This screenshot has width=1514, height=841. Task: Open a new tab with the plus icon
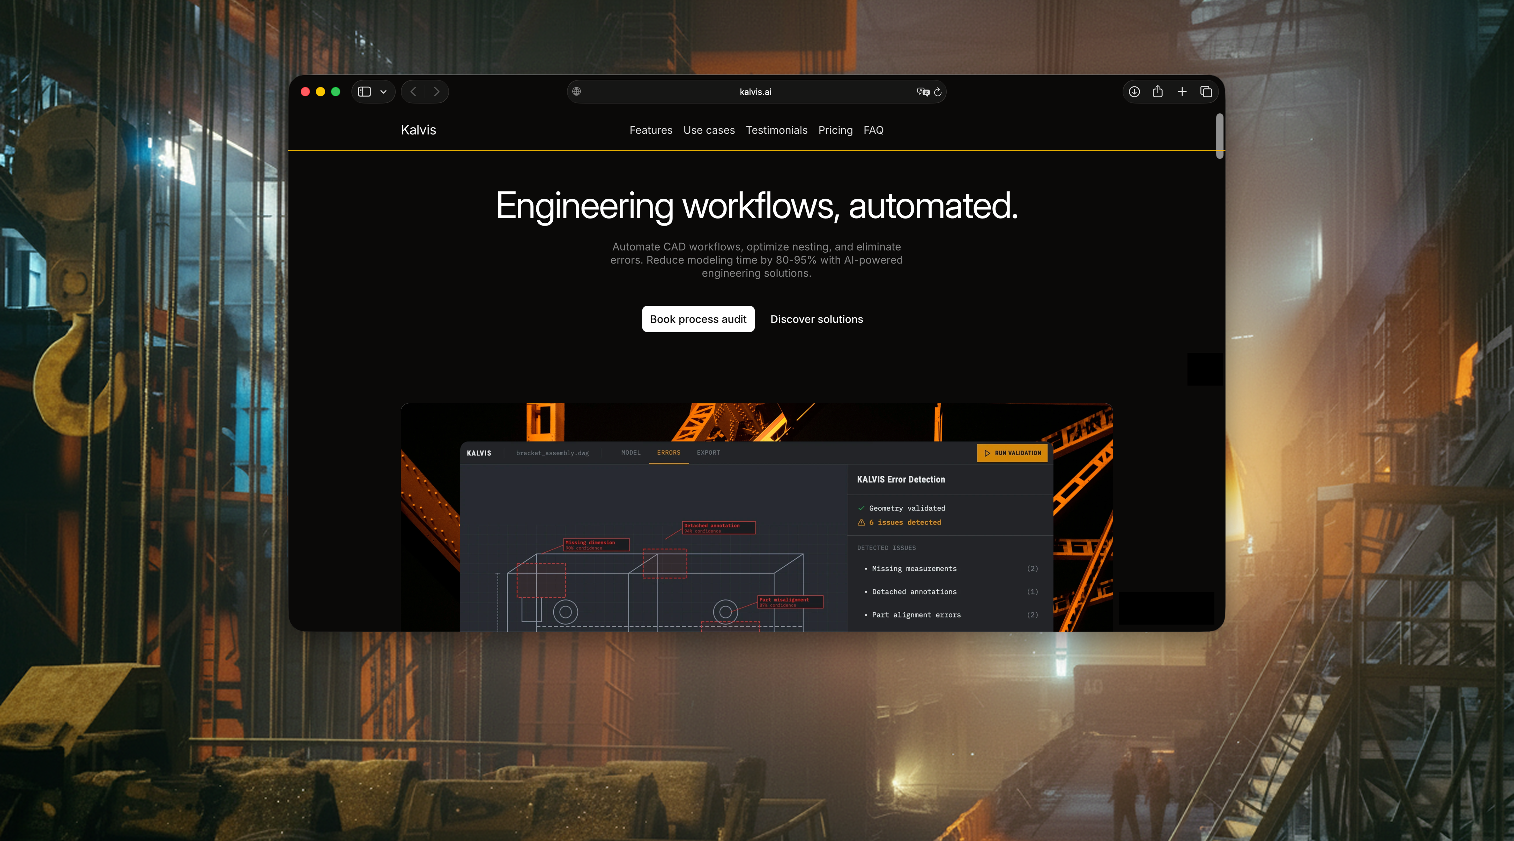(1182, 92)
